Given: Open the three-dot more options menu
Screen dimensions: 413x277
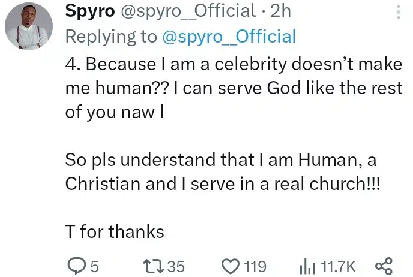Looking at the screenshot, I should (400, 12).
